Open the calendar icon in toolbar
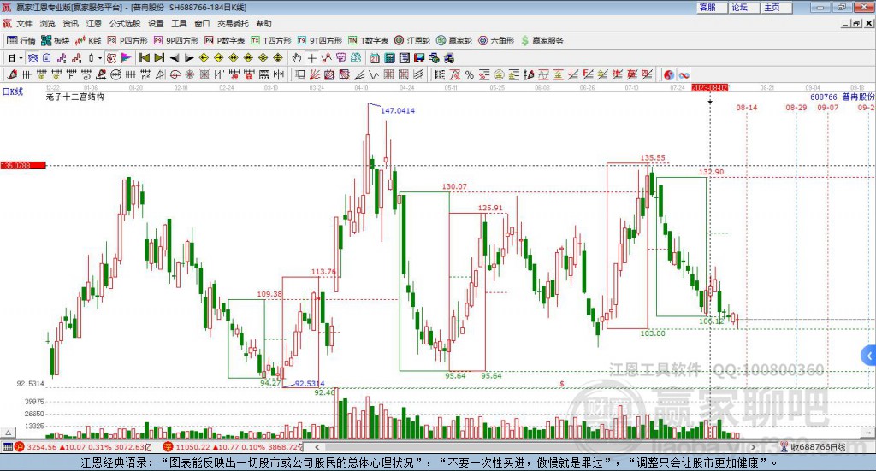Image resolution: width=876 pixels, height=471 pixels. 375,58
